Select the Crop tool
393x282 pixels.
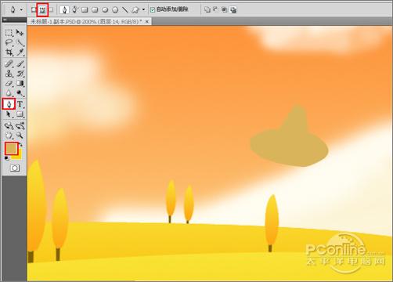tap(9, 52)
